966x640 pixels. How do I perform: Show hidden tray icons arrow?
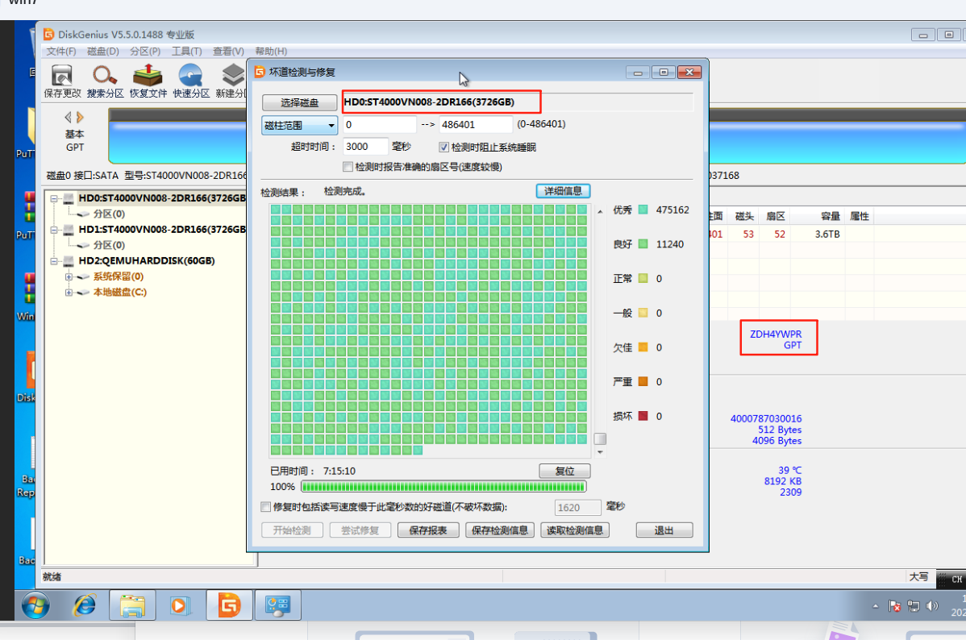click(x=876, y=606)
